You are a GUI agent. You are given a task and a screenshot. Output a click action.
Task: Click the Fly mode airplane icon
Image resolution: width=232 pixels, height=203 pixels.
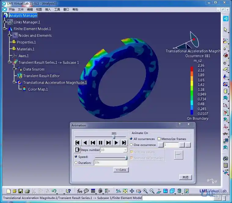pos(118,191)
